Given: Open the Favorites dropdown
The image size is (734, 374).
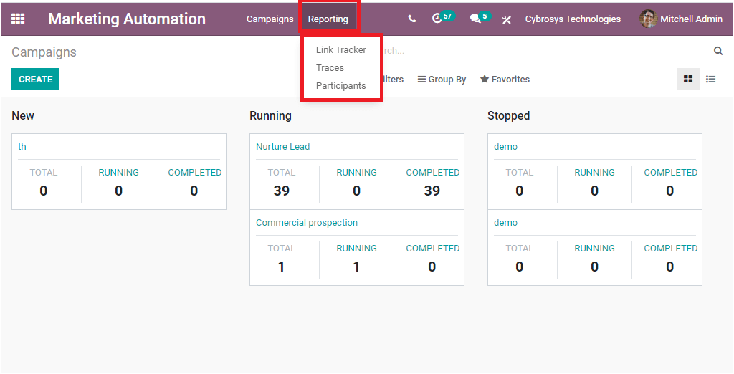Looking at the screenshot, I should pyautogui.click(x=505, y=80).
